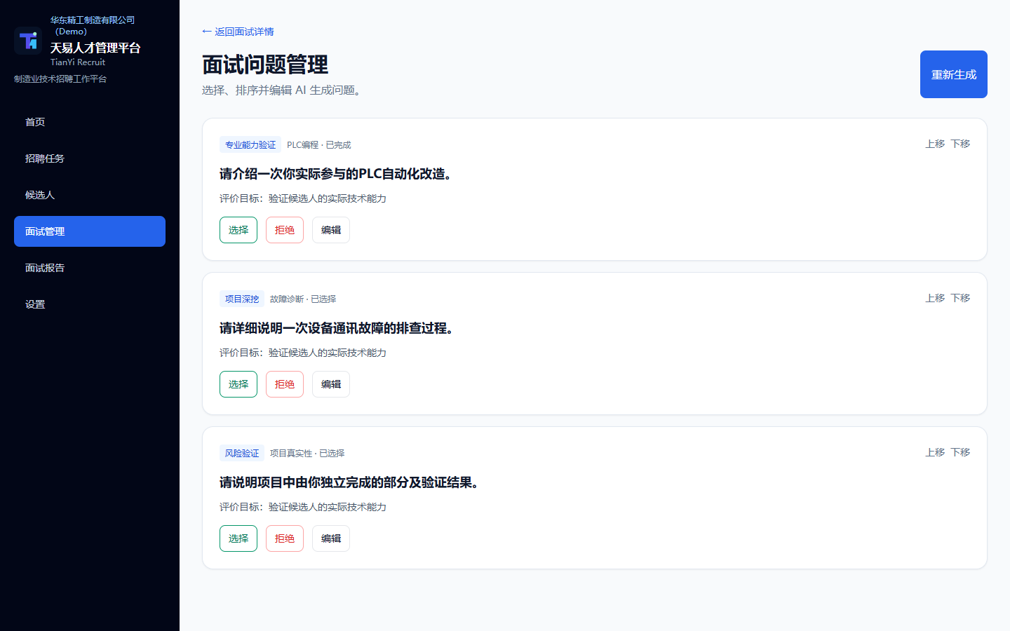Viewport: 1010px width, 631px height.
Task: Click 上移 on the 设备通讯故障 question
Action: 935,298
